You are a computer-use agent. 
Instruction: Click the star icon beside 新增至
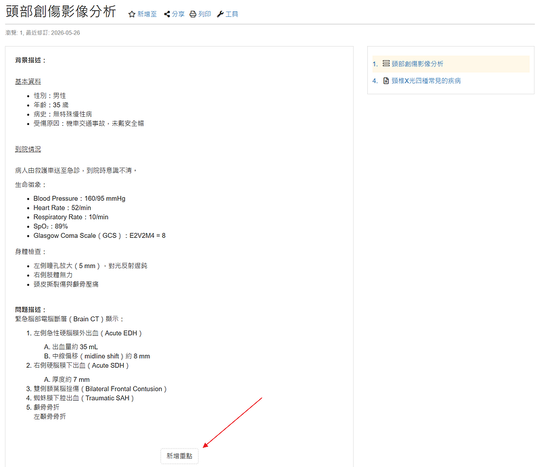pos(131,14)
